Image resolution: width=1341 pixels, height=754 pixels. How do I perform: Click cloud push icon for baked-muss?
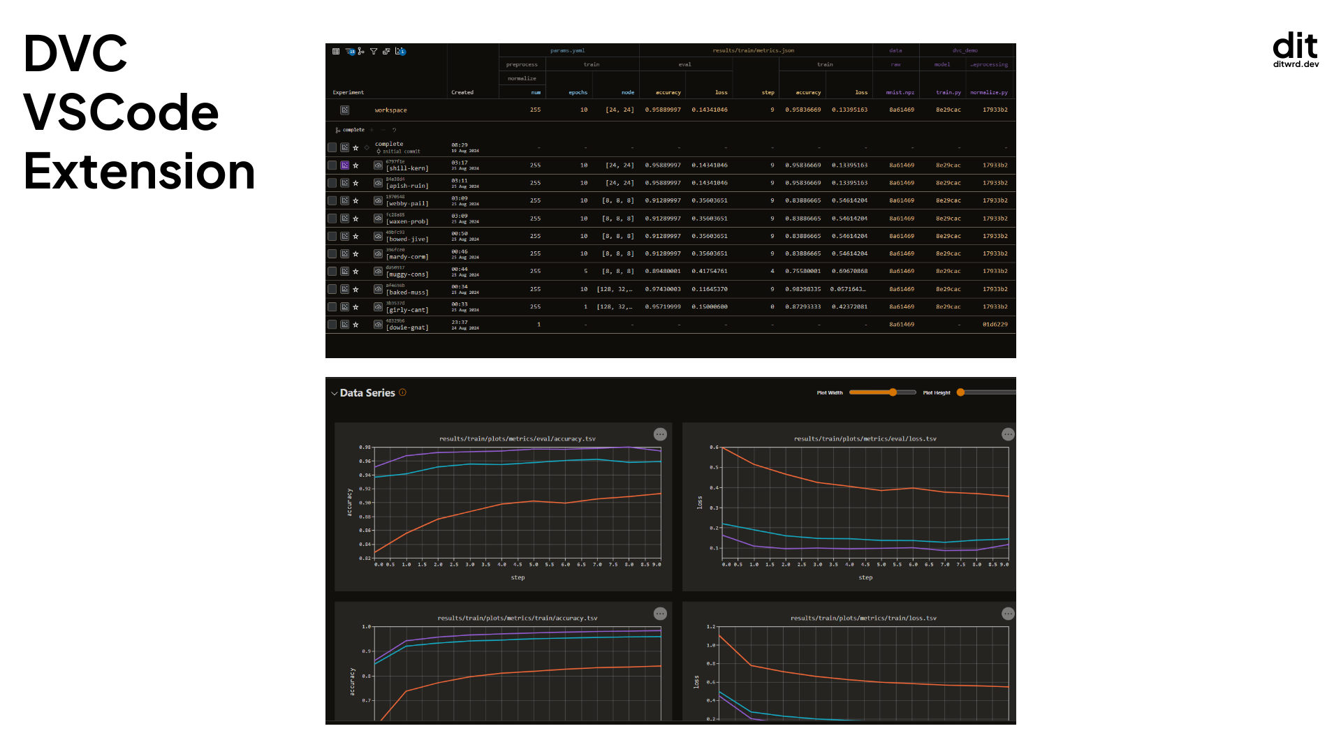point(378,289)
